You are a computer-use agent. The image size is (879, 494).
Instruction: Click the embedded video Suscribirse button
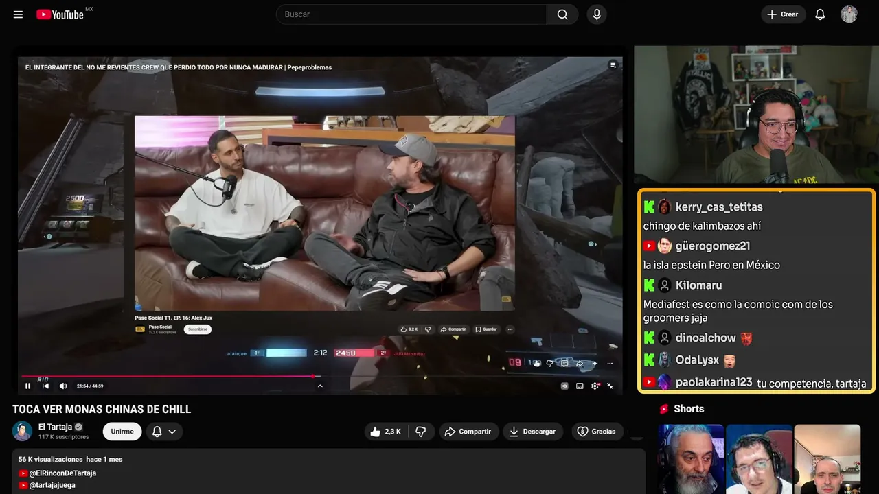198,329
